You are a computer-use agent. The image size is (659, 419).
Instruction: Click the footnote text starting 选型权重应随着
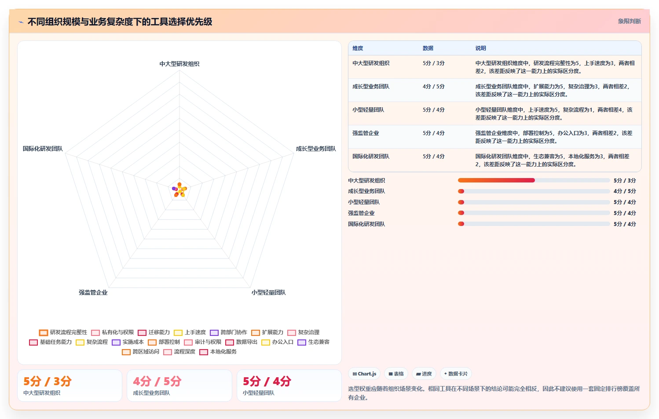pos(494,393)
